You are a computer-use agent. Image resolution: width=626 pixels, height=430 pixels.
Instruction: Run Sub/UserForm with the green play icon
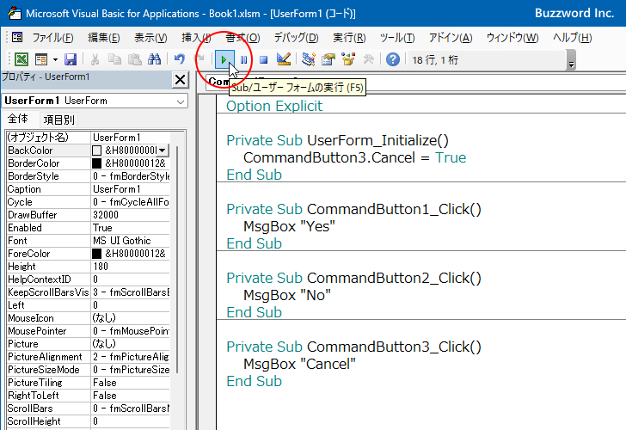click(224, 60)
